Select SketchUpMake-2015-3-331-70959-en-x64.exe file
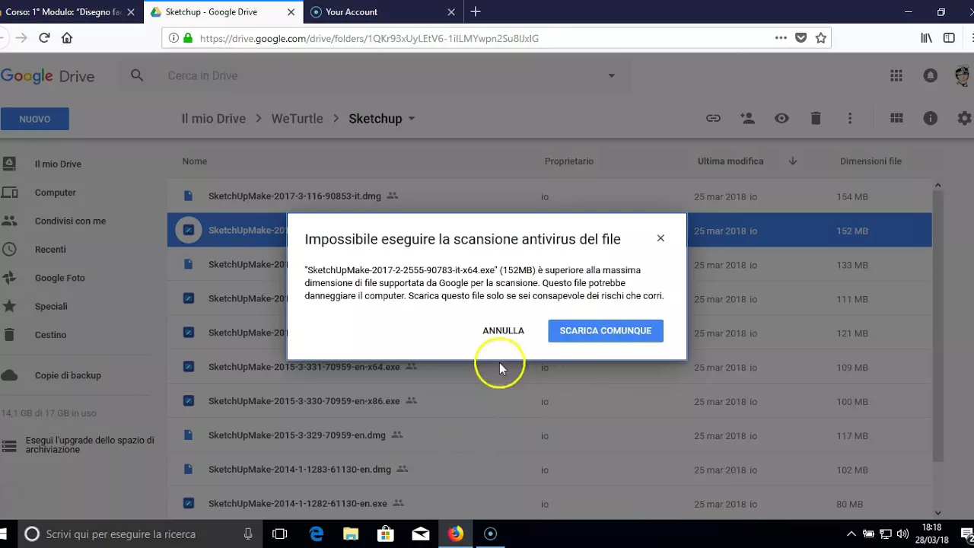The height and width of the screenshot is (548, 974). 549,367
